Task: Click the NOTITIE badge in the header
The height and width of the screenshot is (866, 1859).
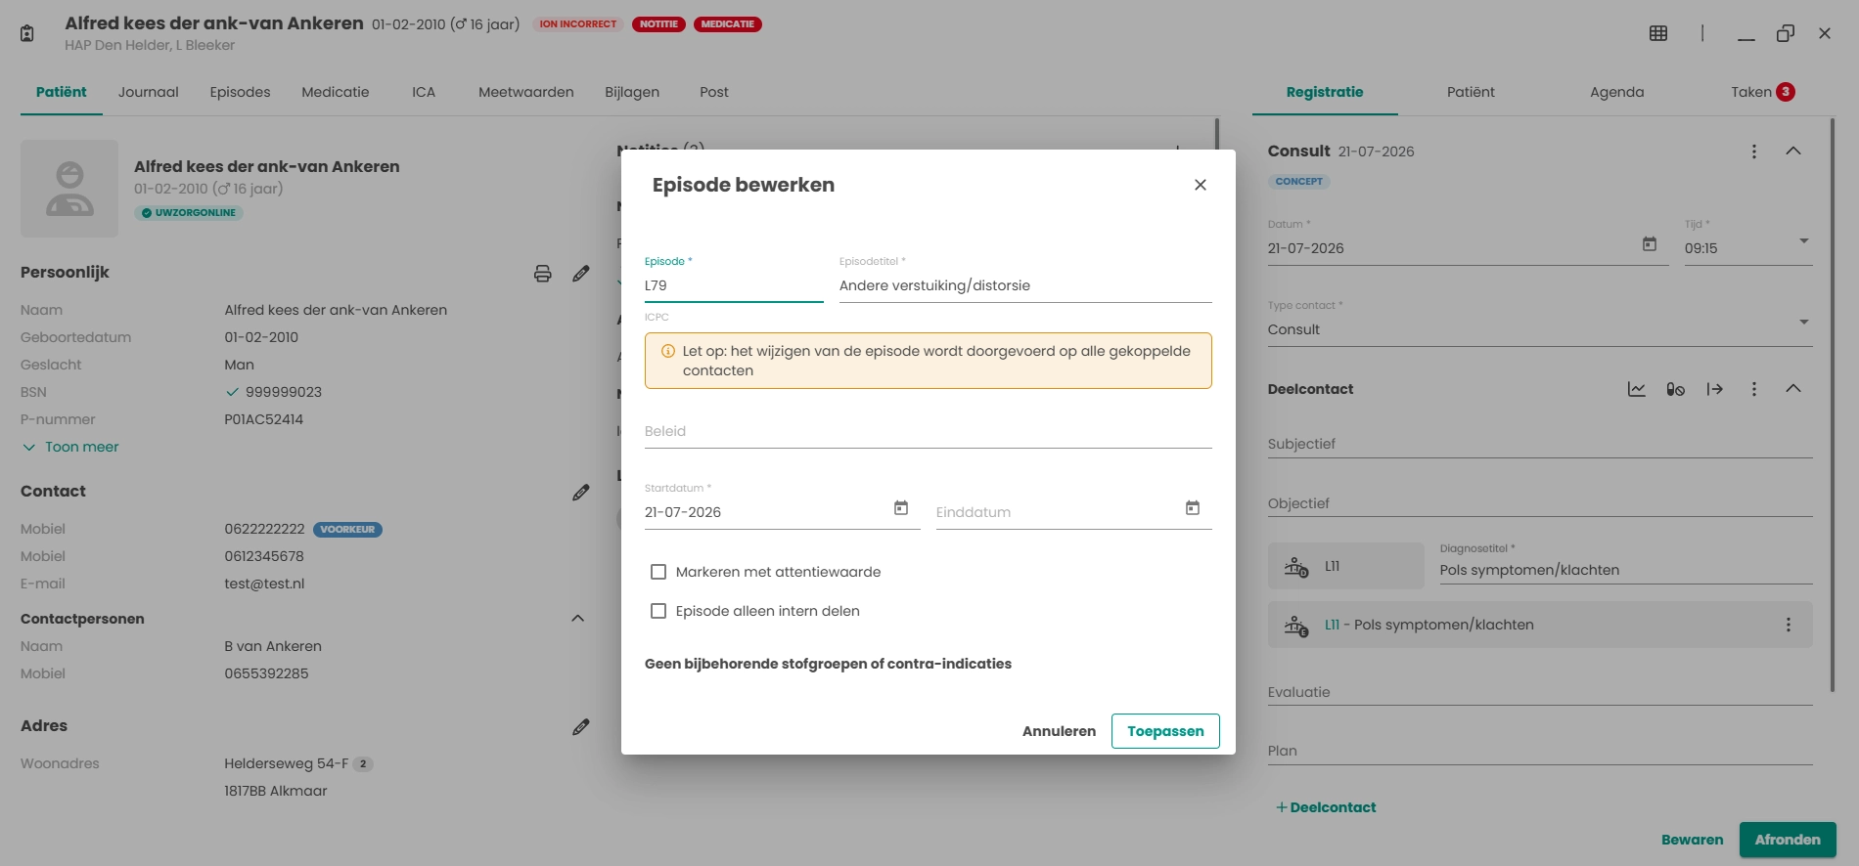Action: [x=658, y=24]
